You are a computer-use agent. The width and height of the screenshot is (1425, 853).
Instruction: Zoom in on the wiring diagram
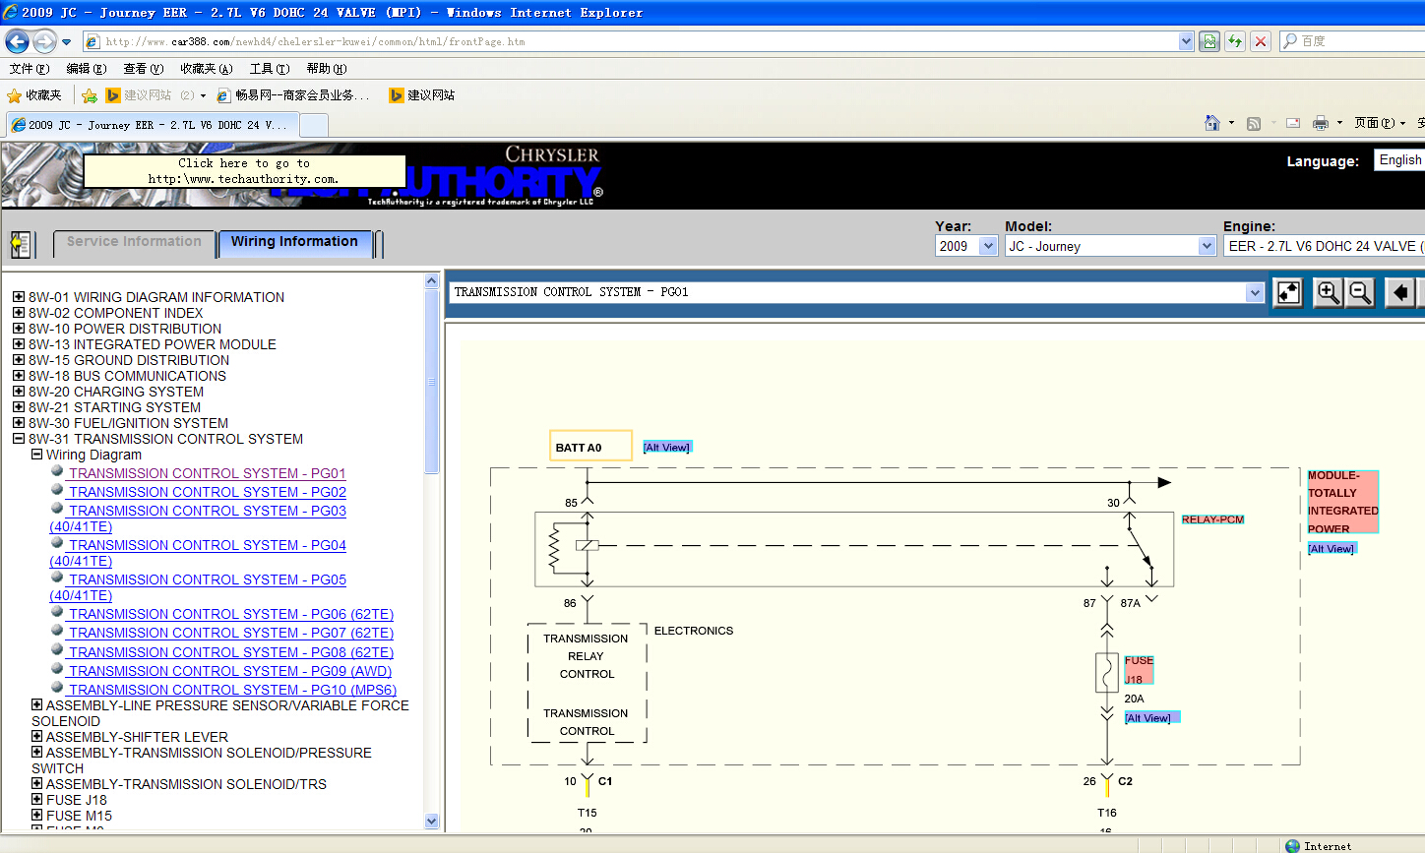pyautogui.click(x=1329, y=292)
